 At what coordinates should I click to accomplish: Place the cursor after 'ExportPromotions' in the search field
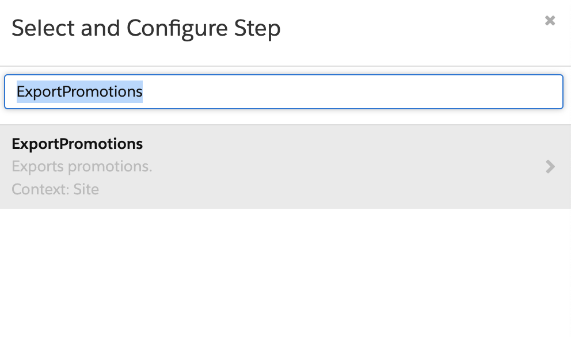coord(143,91)
